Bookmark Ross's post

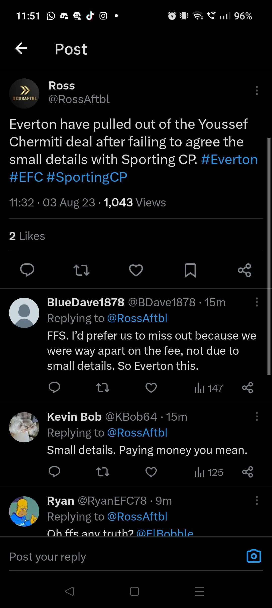(190, 270)
